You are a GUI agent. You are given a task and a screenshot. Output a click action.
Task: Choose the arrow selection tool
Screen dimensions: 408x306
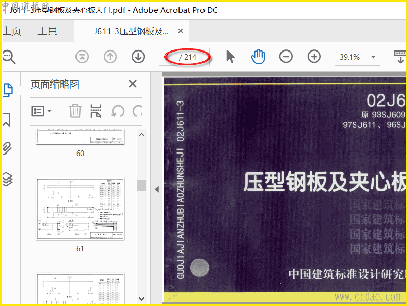[231, 57]
